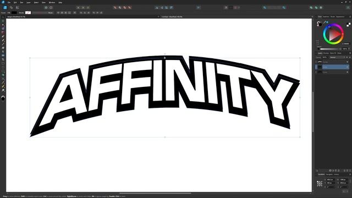Toggle visibility of the selected blue layer
Viewport: 352px width, 198px height.
point(347,67)
